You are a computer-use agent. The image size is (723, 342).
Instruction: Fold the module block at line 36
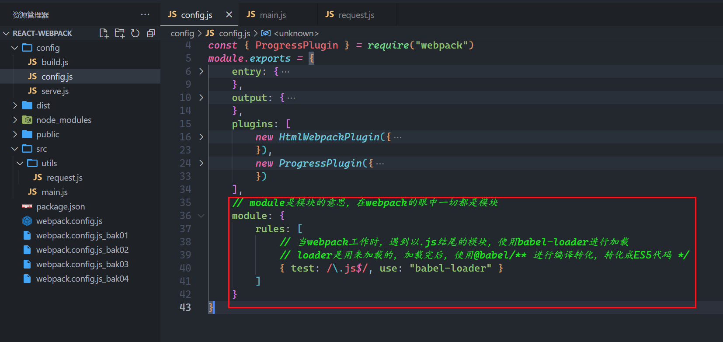point(201,216)
